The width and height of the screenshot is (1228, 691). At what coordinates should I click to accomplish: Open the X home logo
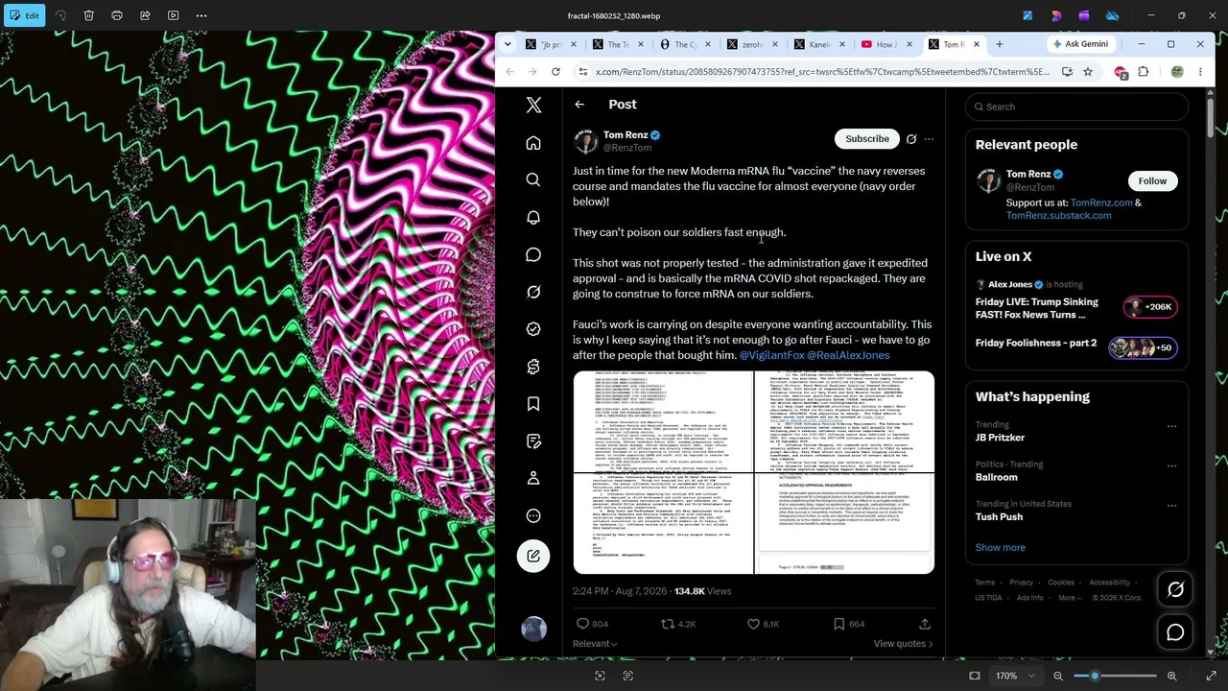(x=533, y=105)
